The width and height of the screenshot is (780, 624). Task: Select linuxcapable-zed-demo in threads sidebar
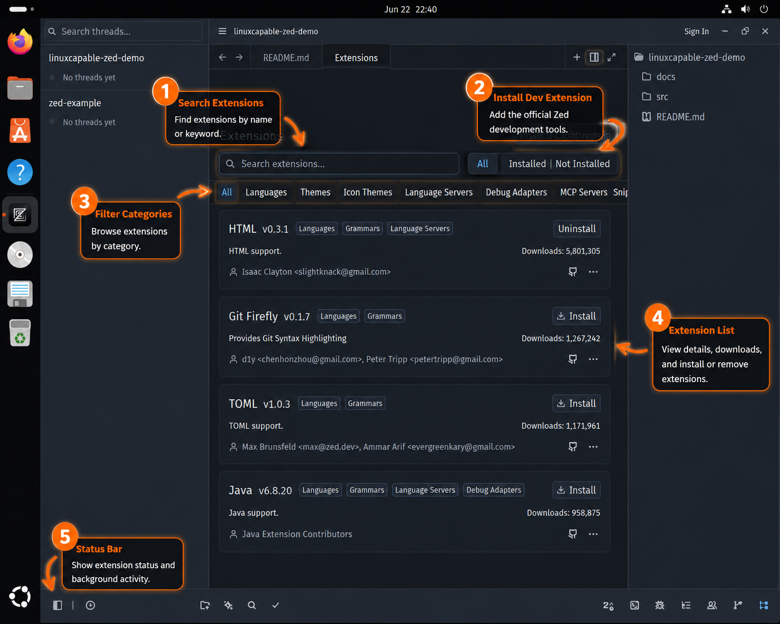pyautogui.click(x=96, y=58)
